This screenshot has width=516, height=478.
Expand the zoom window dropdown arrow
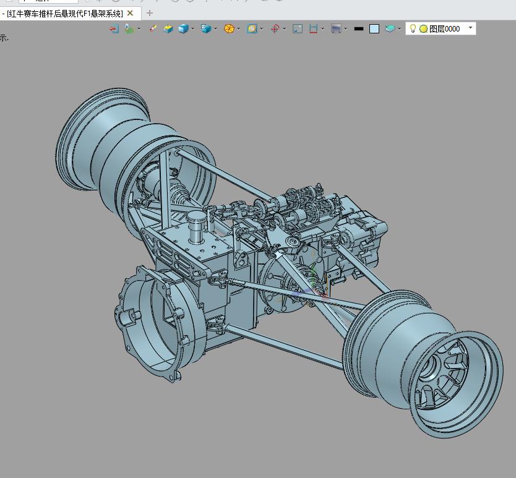pos(262,29)
